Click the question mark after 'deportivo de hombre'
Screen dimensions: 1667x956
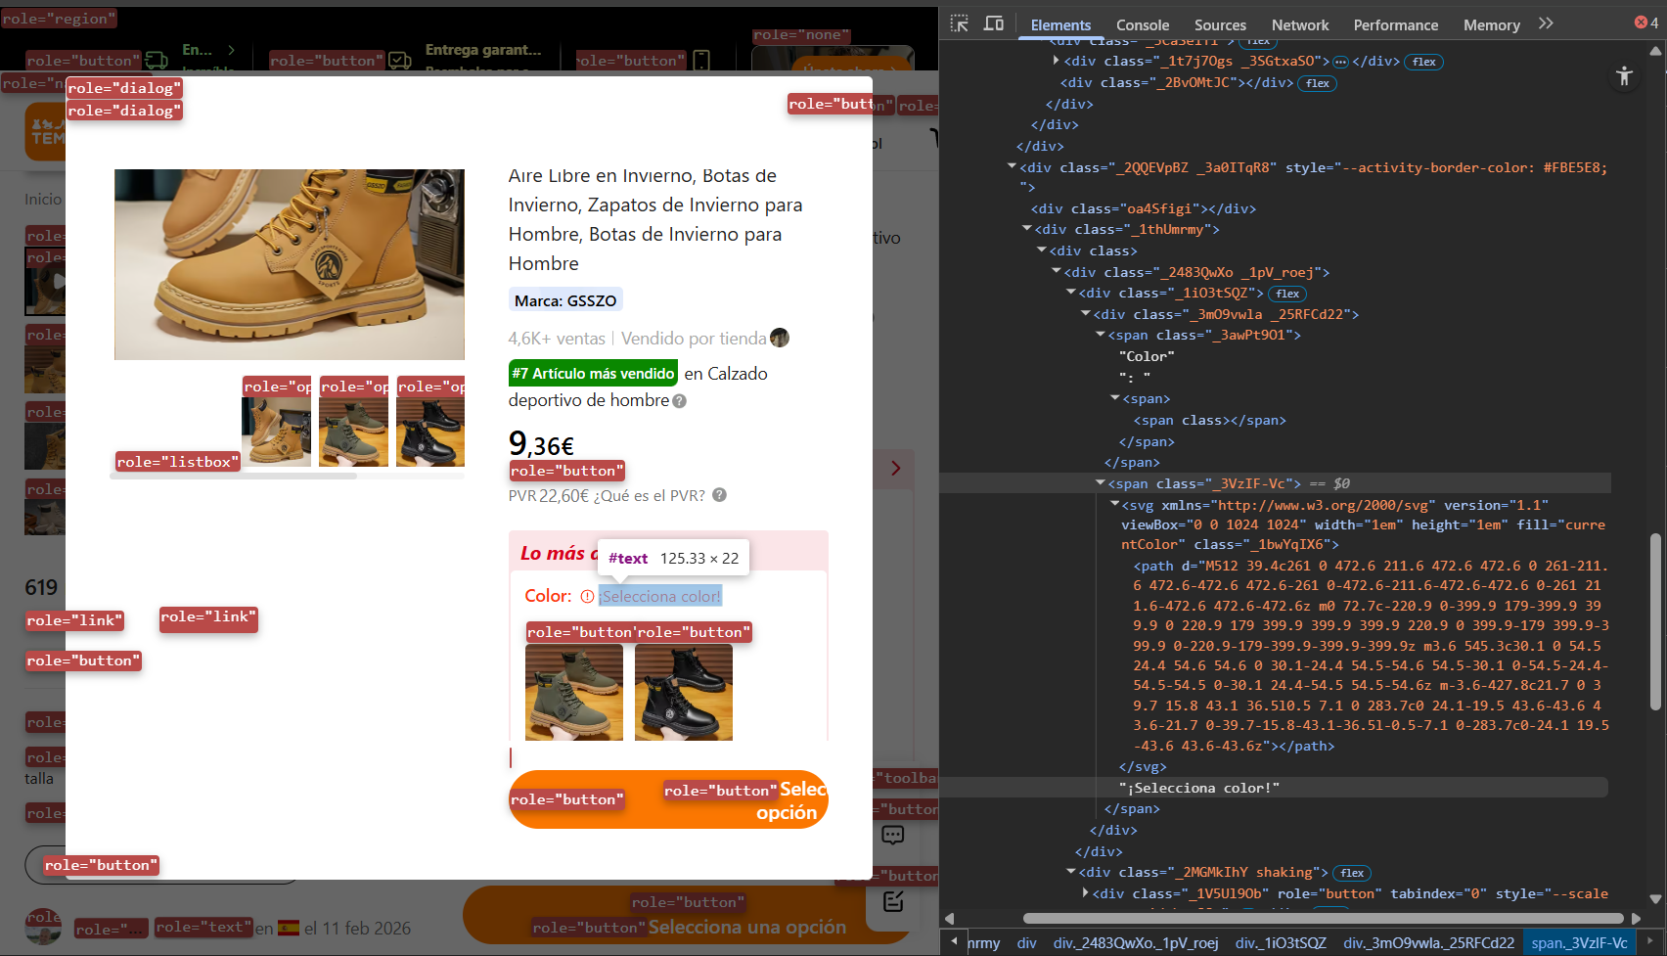680,401
